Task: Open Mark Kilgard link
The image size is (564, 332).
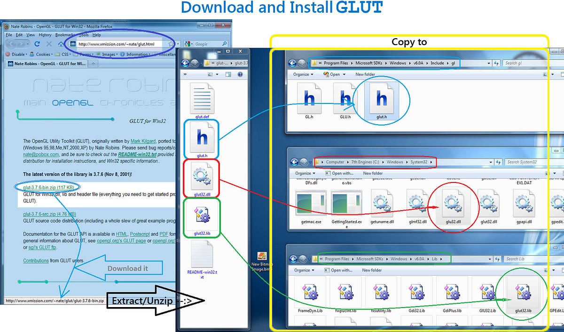Action: tap(143, 141)
